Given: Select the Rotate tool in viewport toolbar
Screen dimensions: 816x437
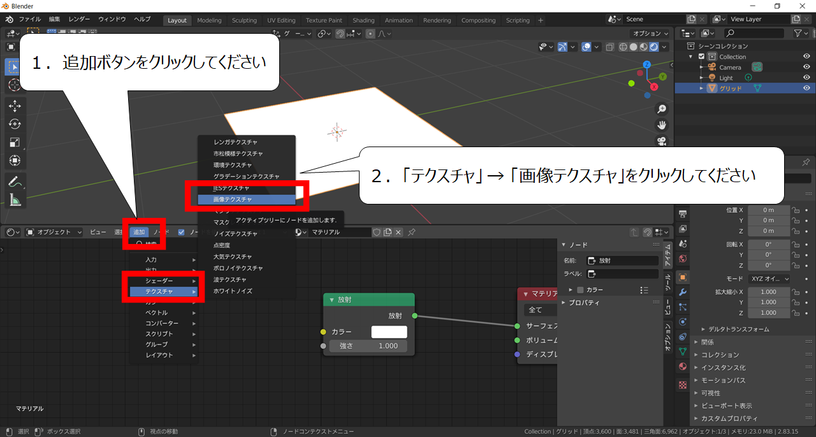Looking at the screenshot, I should pos(15,124).
